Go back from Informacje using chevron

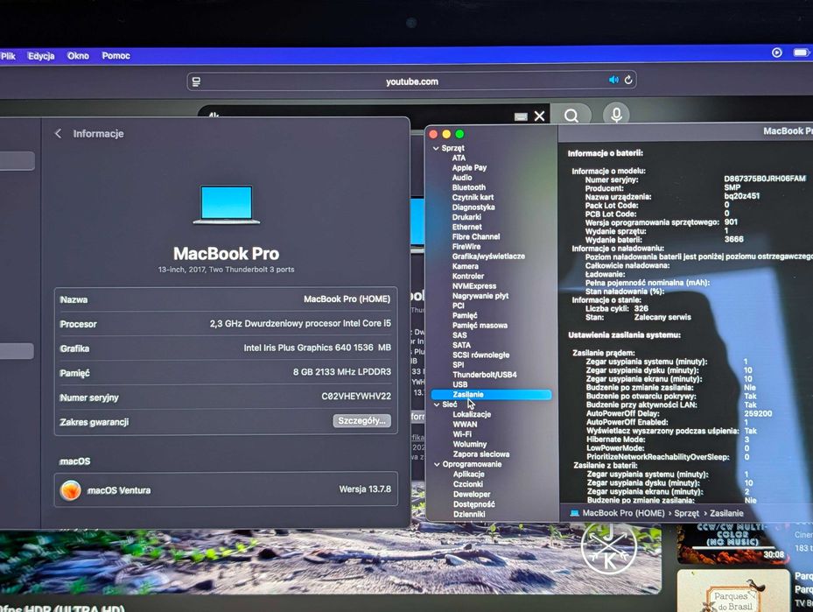[x=58, y=134]
